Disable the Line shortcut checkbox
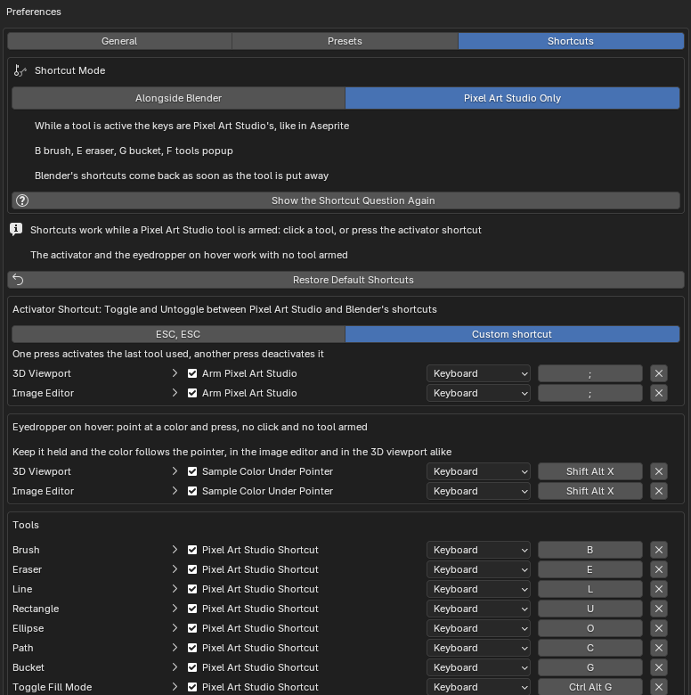The image size is (691, 695). pyautogui.click(x=192, y=589)
